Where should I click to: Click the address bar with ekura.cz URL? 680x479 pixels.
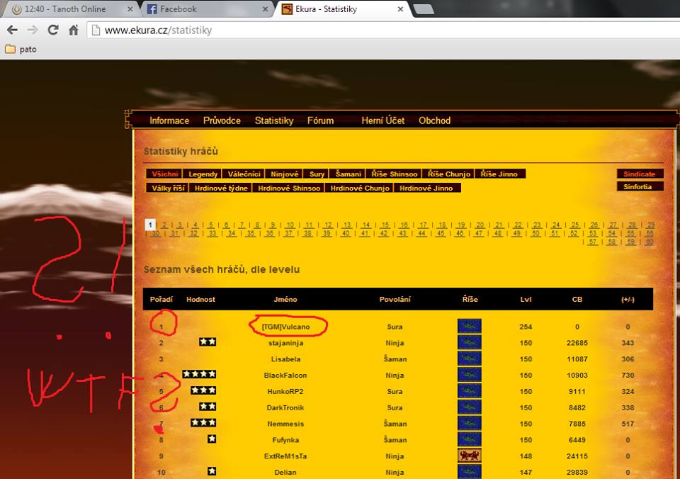[354, 30]
